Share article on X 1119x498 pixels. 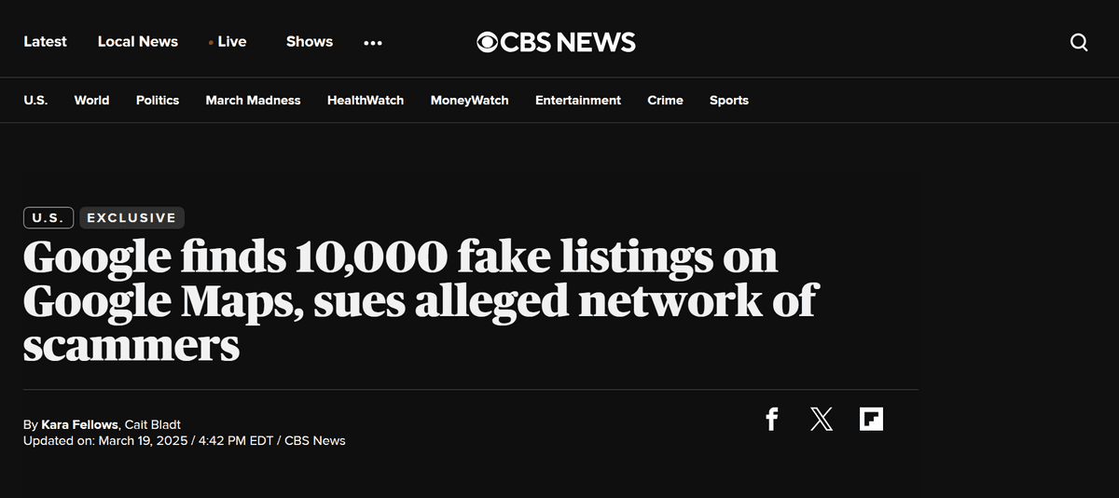[822, 420]
